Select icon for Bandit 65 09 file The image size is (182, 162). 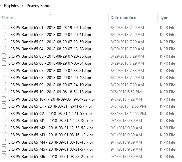click(x=4, y=85)
